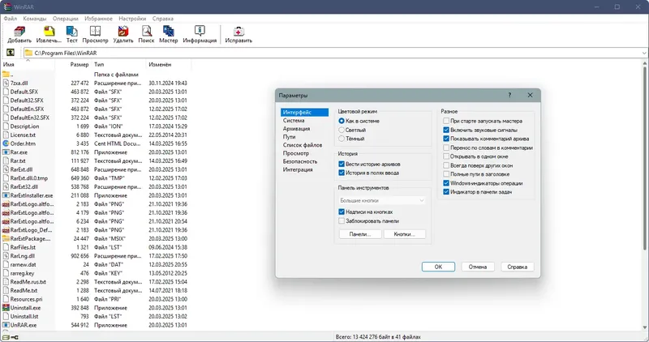Select the 'Светлый' color mode
The height and width of the screenshot is (342, 649).
coord(342,130)
